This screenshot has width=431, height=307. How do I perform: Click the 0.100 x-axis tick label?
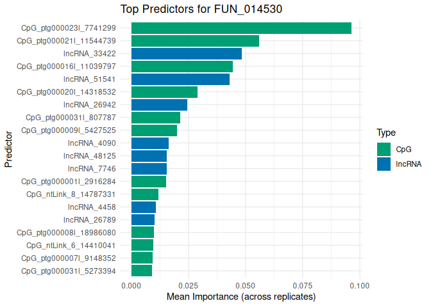point(359,285)
